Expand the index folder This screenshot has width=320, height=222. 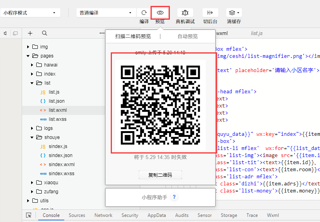[32, 74]
